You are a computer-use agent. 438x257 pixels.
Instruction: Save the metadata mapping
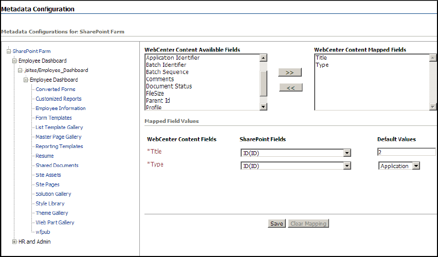(277, 224)
